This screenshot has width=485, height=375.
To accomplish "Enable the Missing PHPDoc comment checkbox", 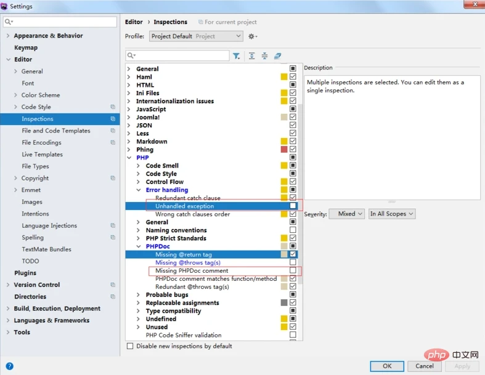I will coord(293,270).
